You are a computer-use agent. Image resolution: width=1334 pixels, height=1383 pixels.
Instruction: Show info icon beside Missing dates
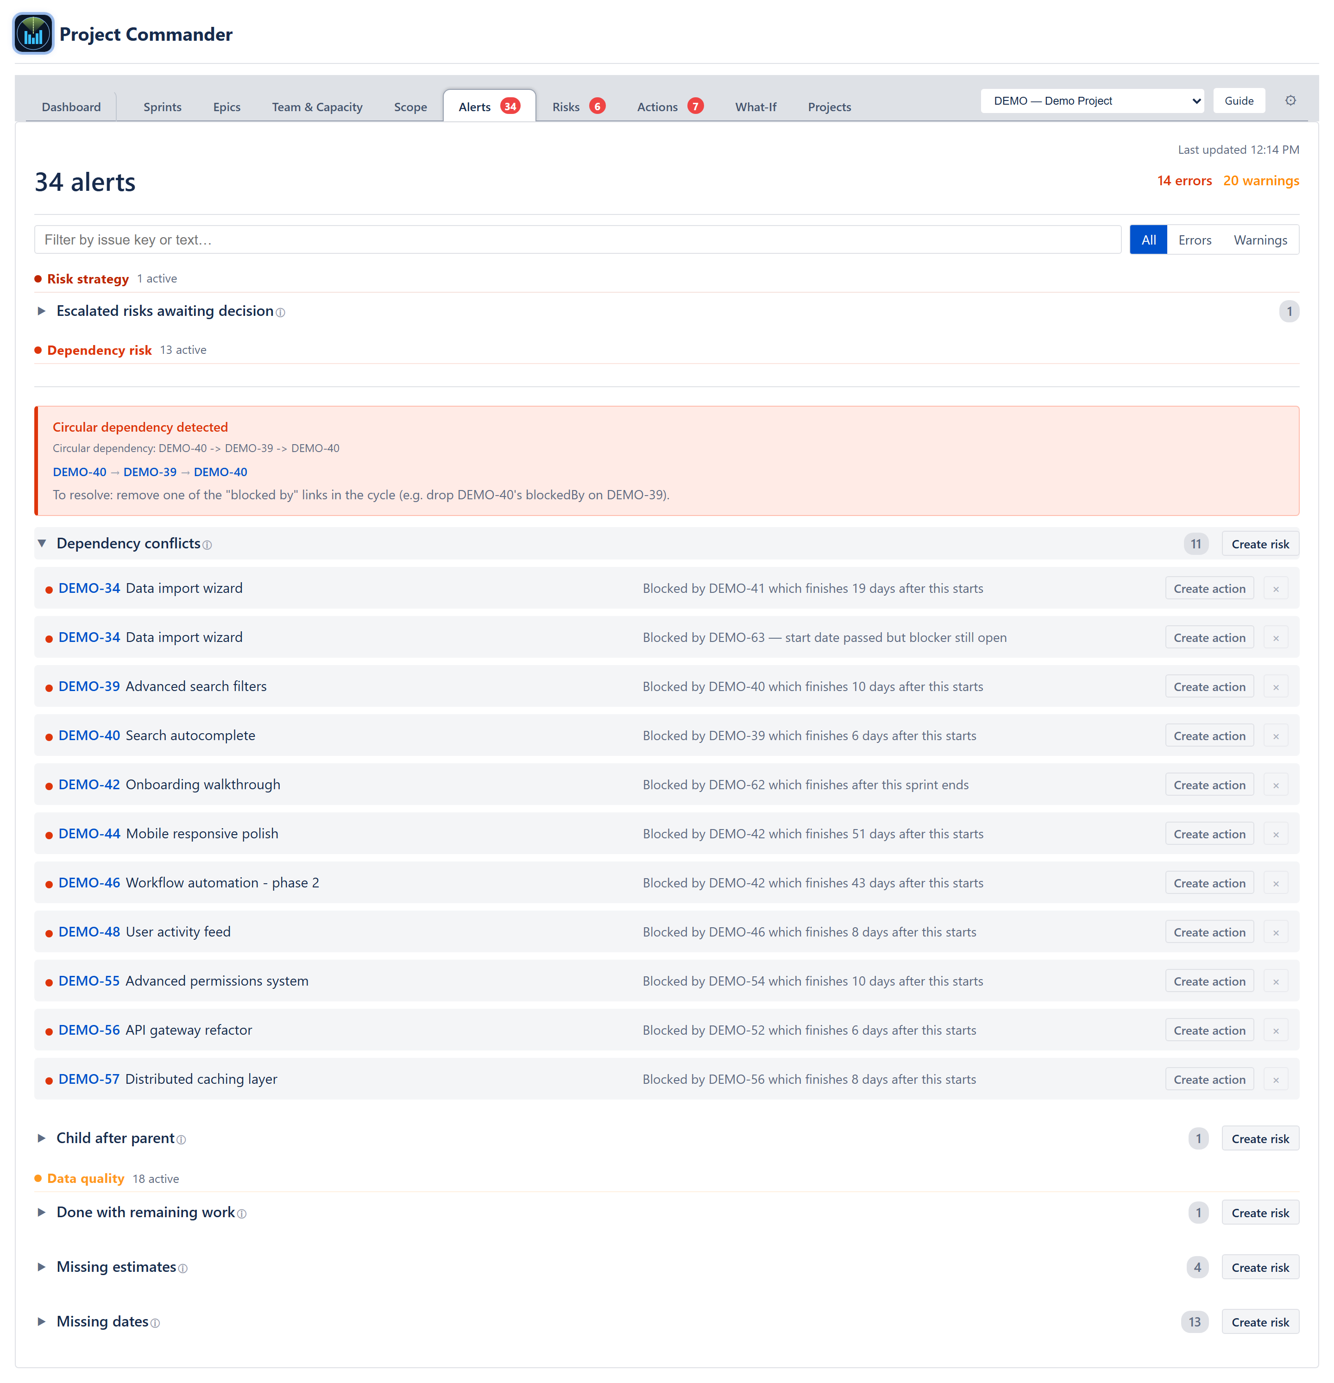coord(155,1323)
